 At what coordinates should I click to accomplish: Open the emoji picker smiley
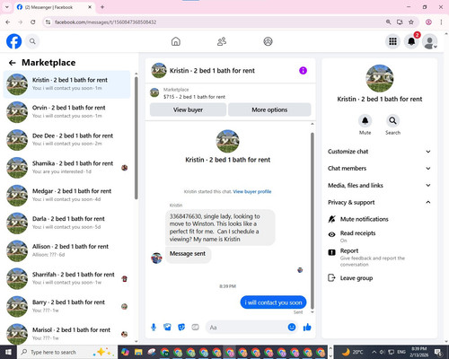292,328
